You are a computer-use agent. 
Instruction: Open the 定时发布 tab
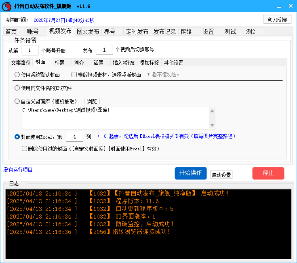[x=137, y=31]
